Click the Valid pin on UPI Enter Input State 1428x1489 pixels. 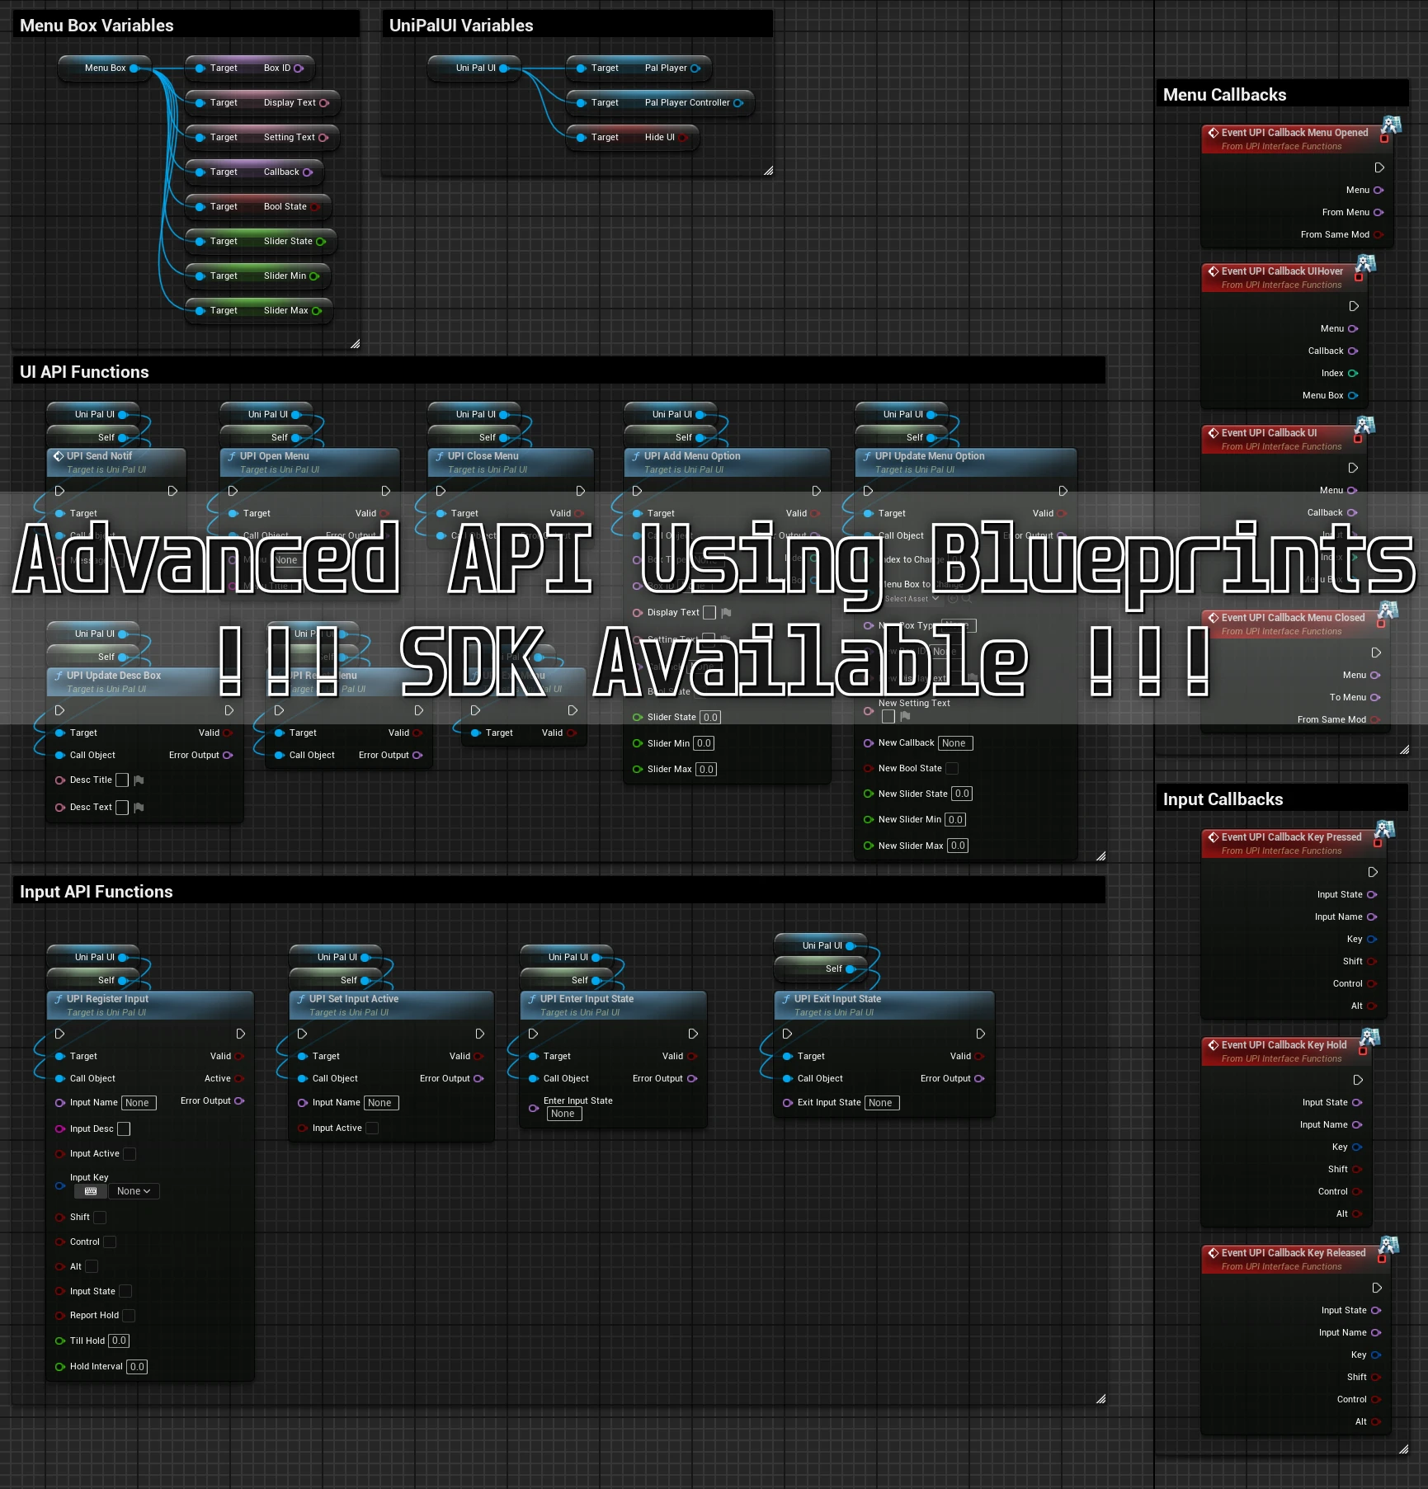(691, 1057)
